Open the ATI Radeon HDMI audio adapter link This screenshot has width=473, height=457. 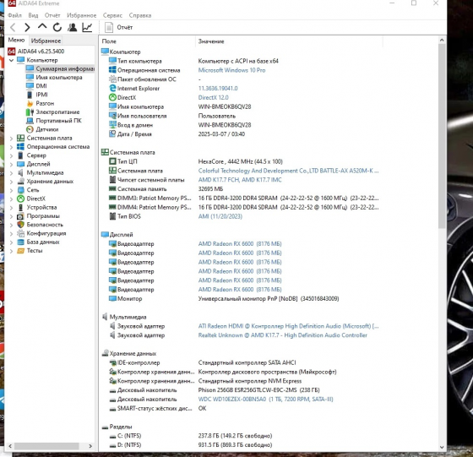coord(288,326)
